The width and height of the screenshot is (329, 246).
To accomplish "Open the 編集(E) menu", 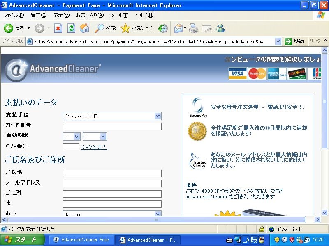I will click(x=38, y=15).
